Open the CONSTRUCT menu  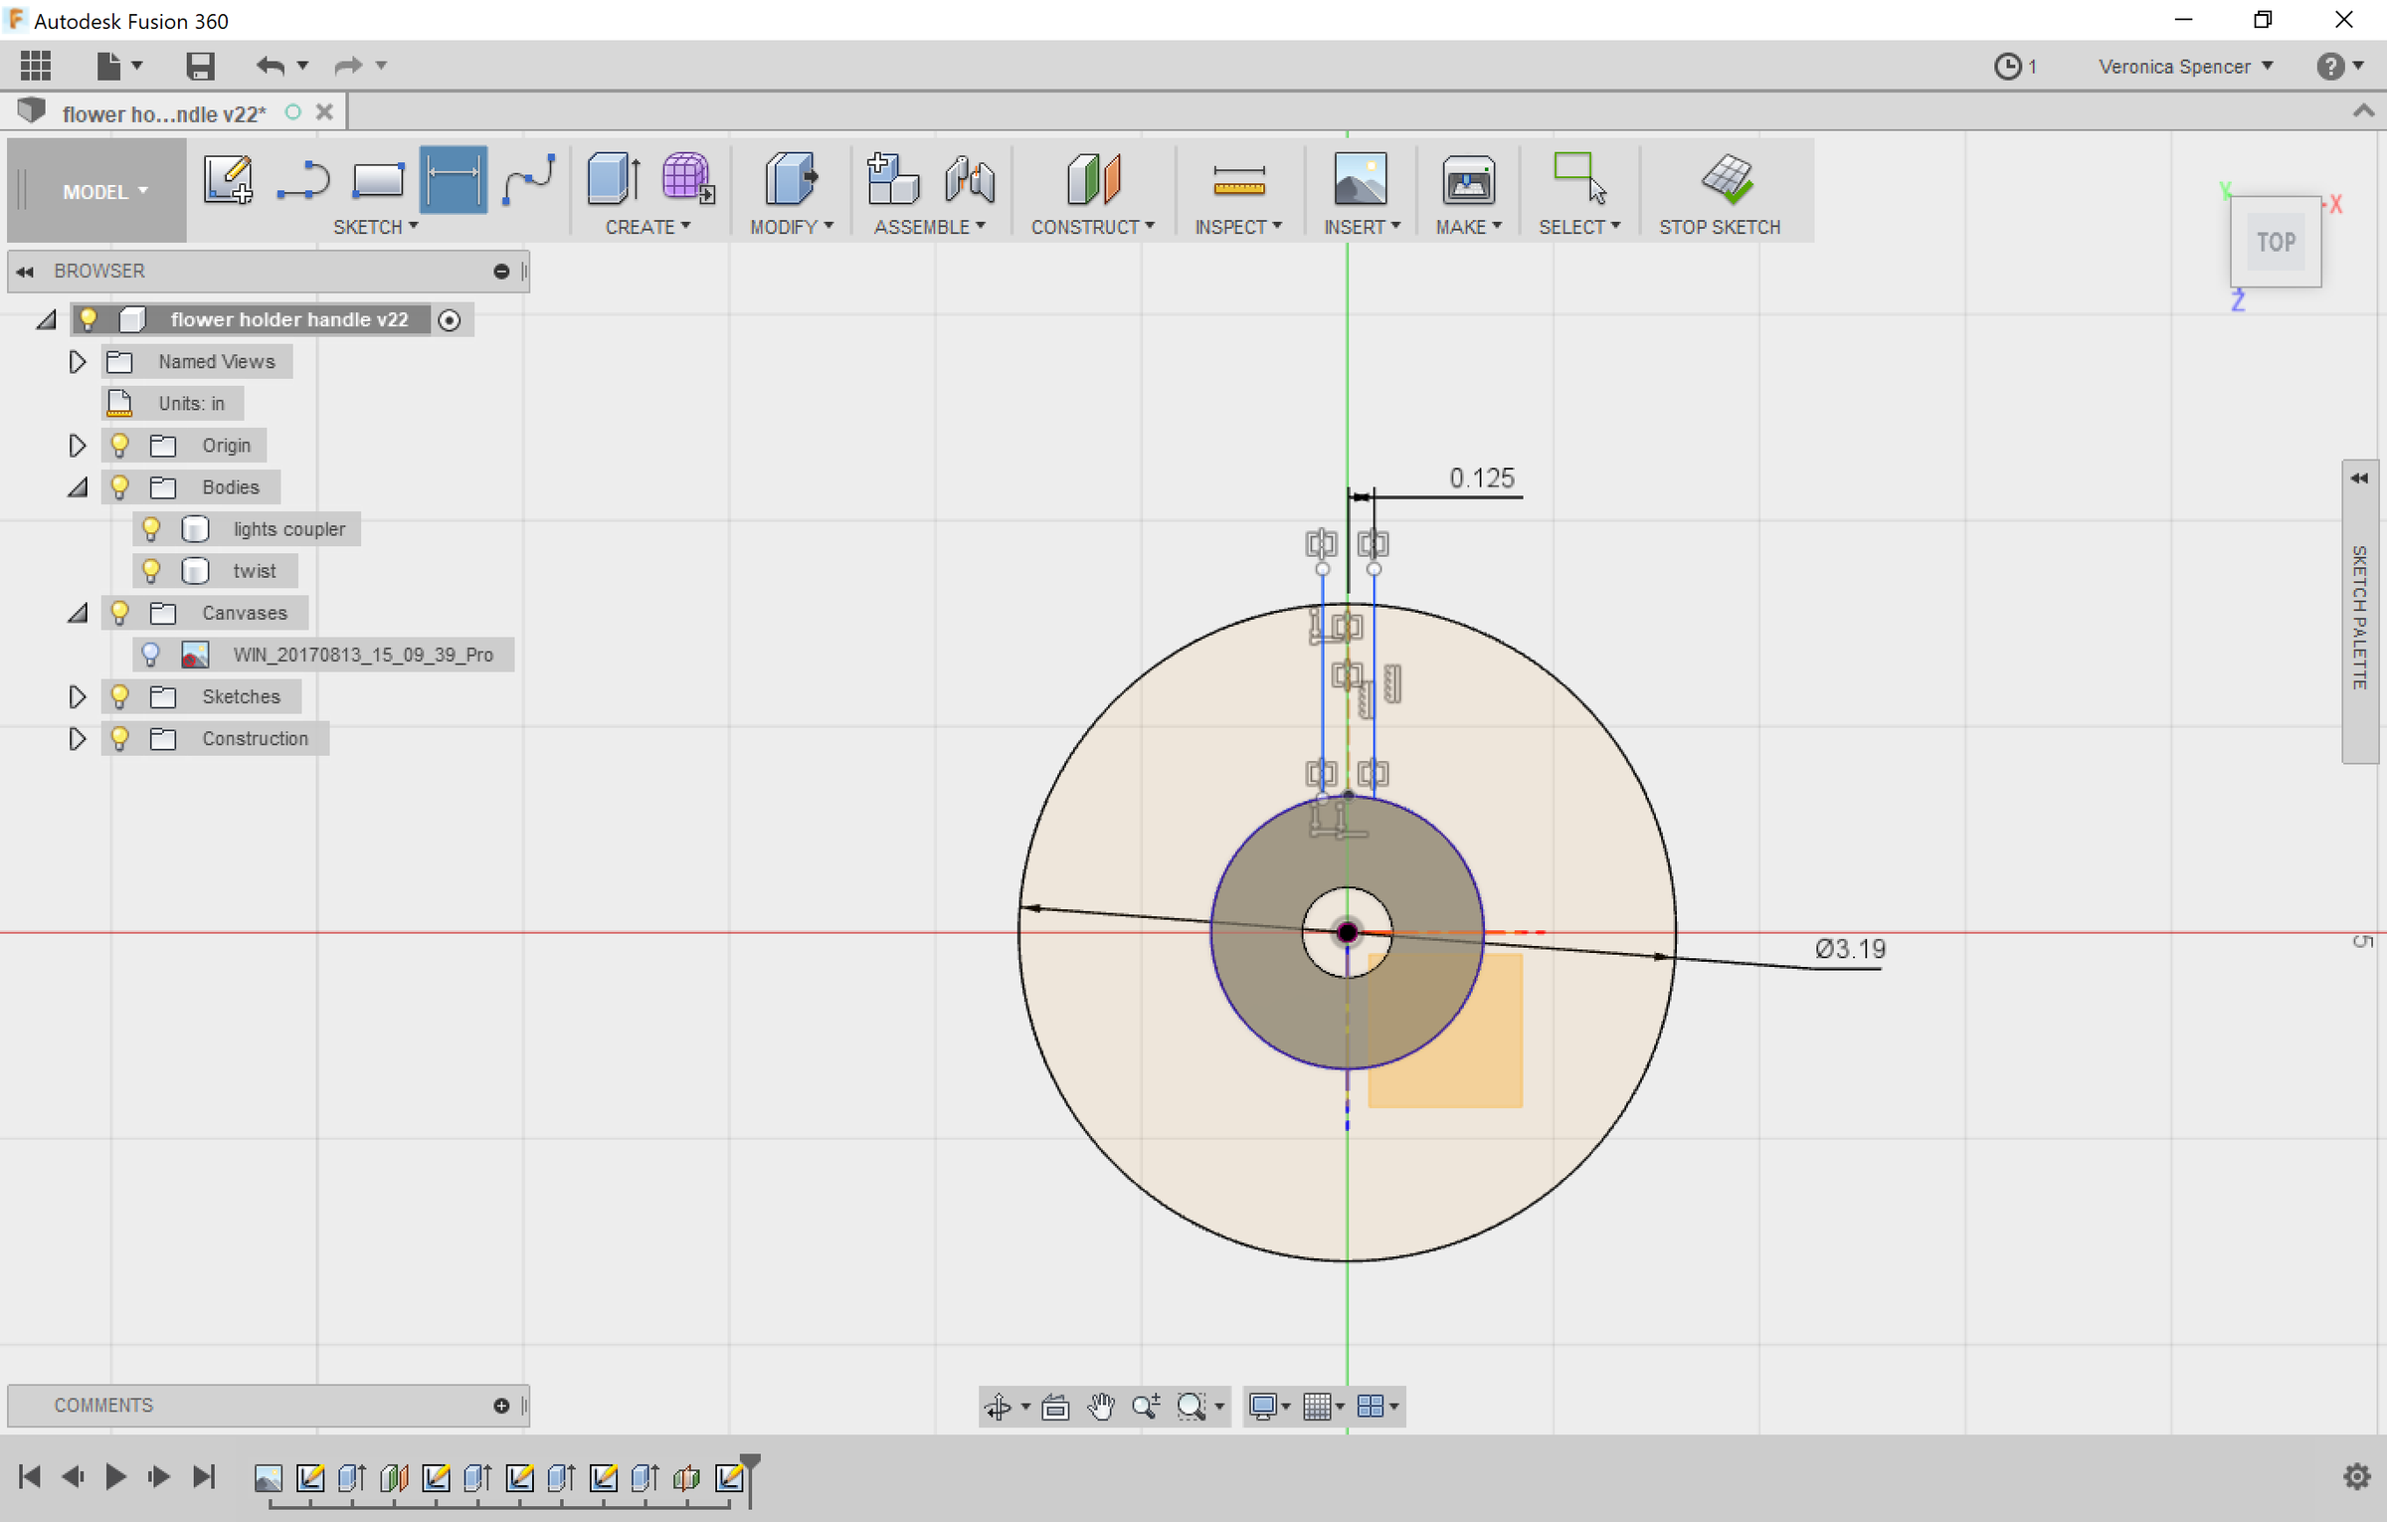coord(1092,227)
